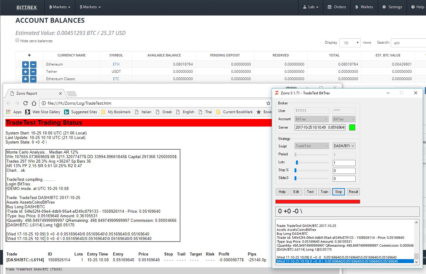Image resolution: width=426 pixels, height=274 pixels.
Task: Click browser Forward arrow
Action: coord(17,103)
